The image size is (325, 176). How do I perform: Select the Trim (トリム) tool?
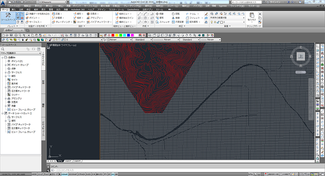[x=191, y=14]
